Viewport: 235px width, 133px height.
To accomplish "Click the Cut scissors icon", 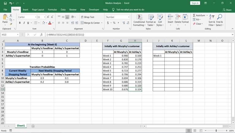I will (11, 15).
